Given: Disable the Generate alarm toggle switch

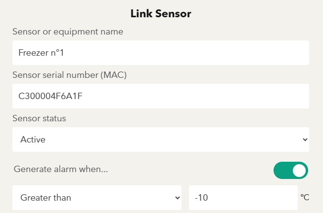Looking at the screenshot, I should (291, 171).
